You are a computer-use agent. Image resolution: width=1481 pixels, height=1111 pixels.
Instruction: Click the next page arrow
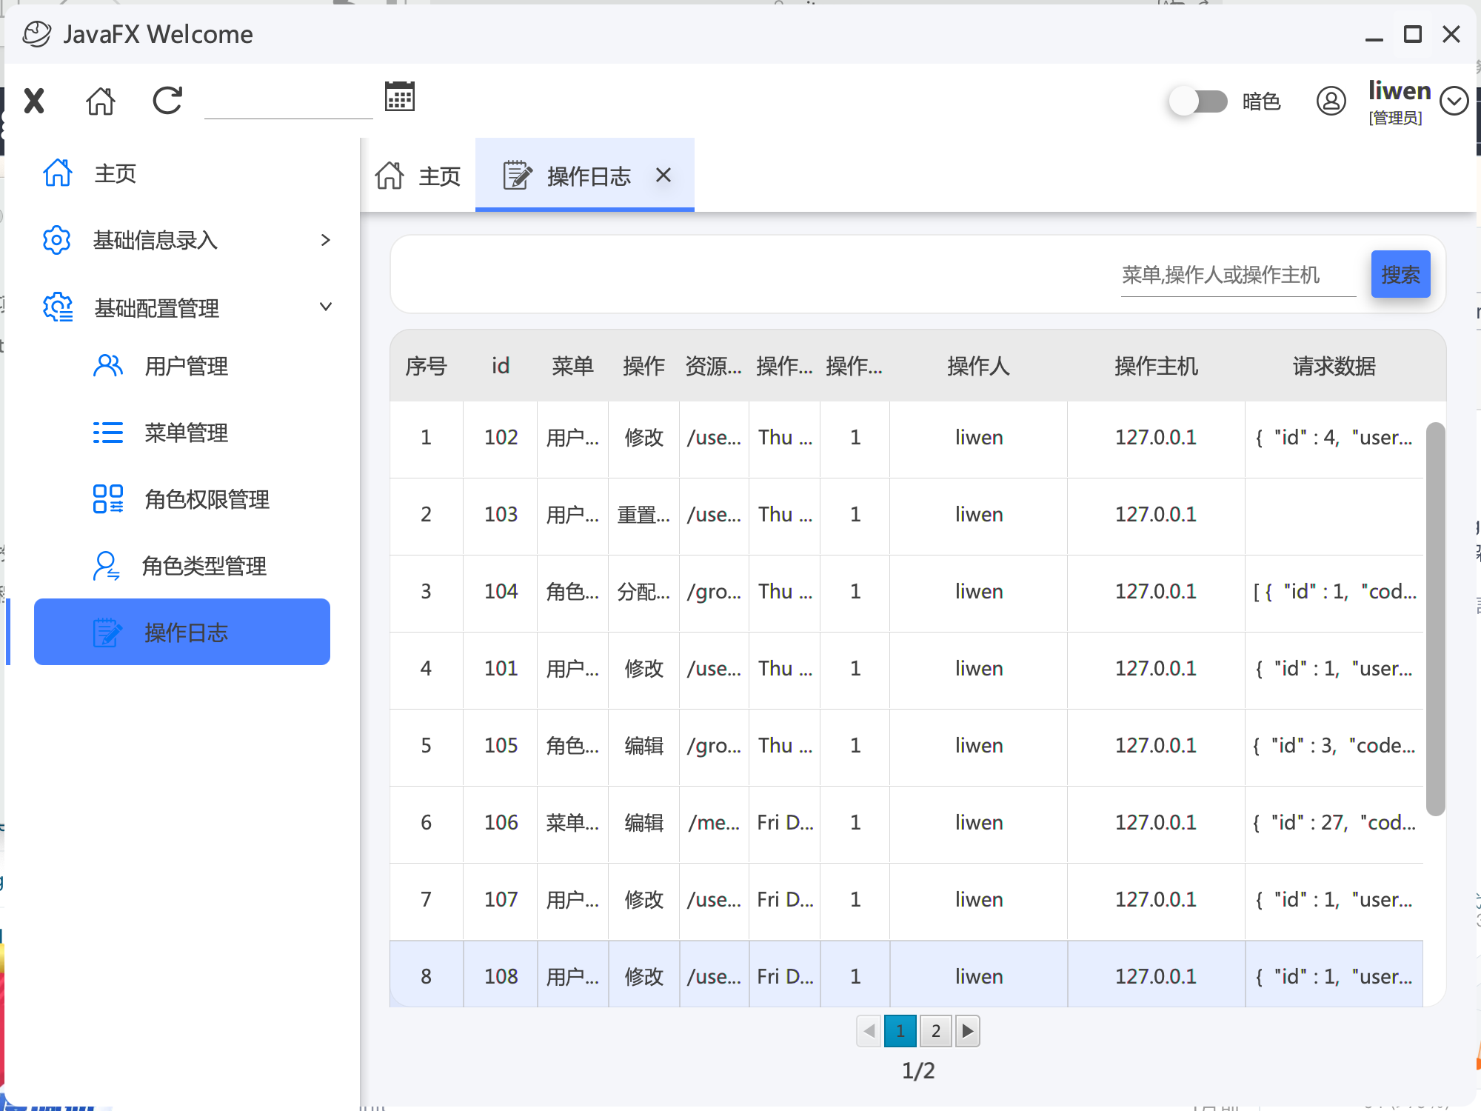pyautogui.click(x=967, y=1030)
